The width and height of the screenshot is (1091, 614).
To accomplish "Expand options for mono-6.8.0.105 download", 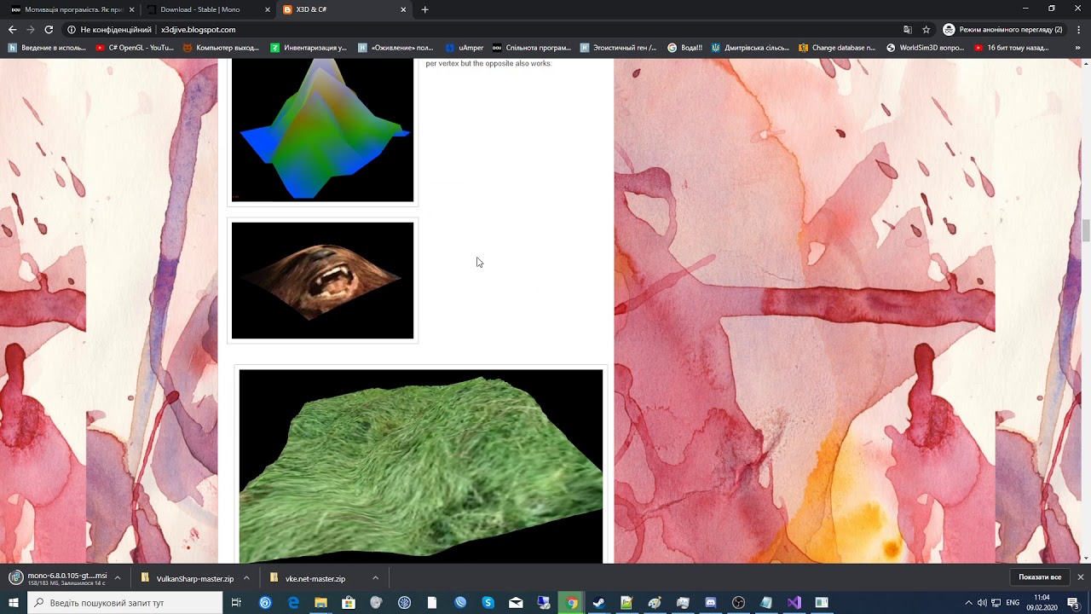I will (118, 578).
